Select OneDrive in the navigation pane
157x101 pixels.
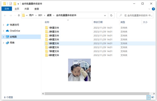coord(15,31)
